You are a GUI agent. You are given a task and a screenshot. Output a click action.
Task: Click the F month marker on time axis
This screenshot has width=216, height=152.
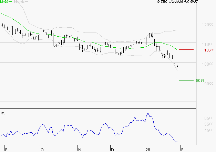click(x=182, y=150)
